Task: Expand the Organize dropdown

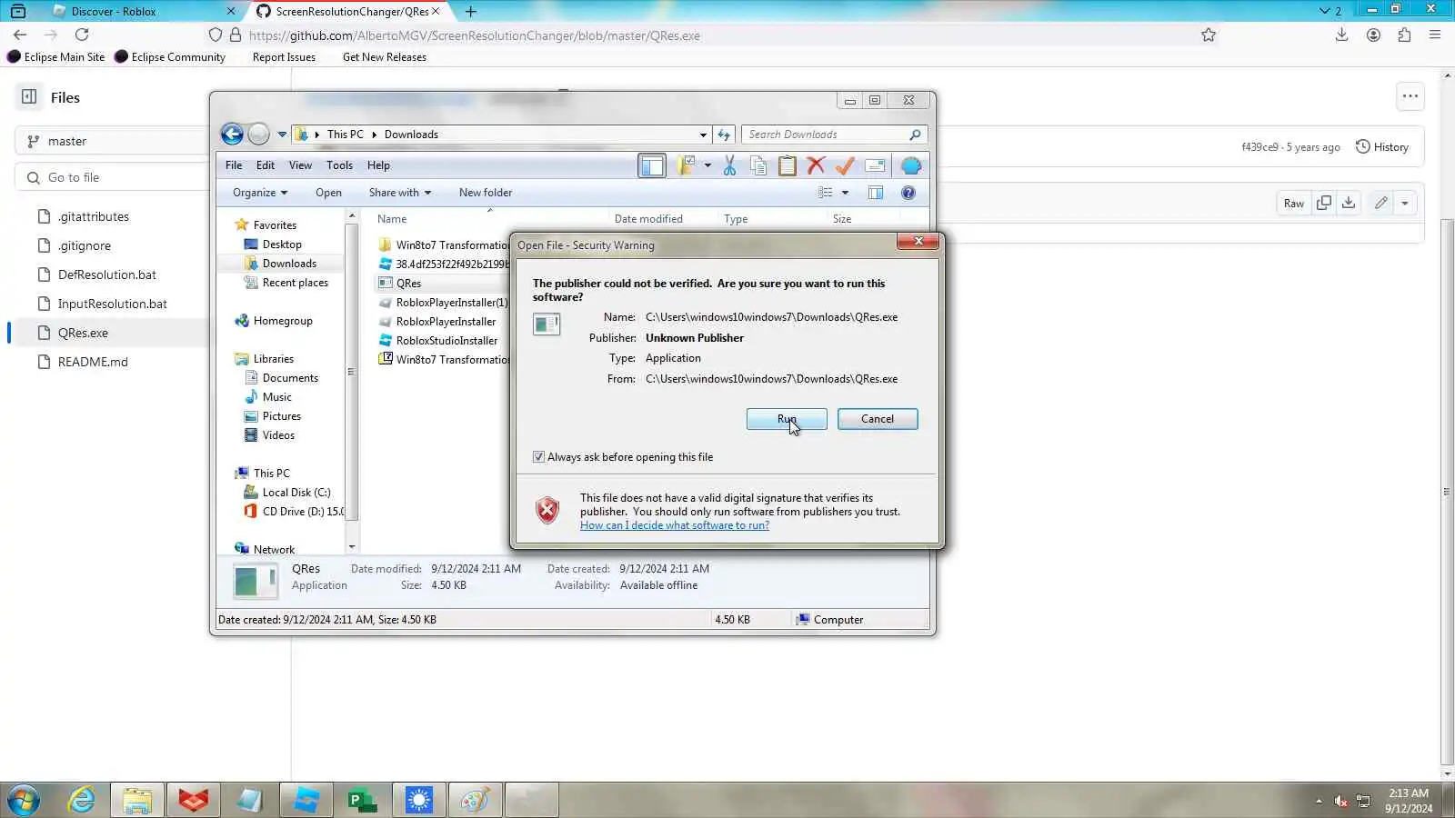Action: click(260, 193)
